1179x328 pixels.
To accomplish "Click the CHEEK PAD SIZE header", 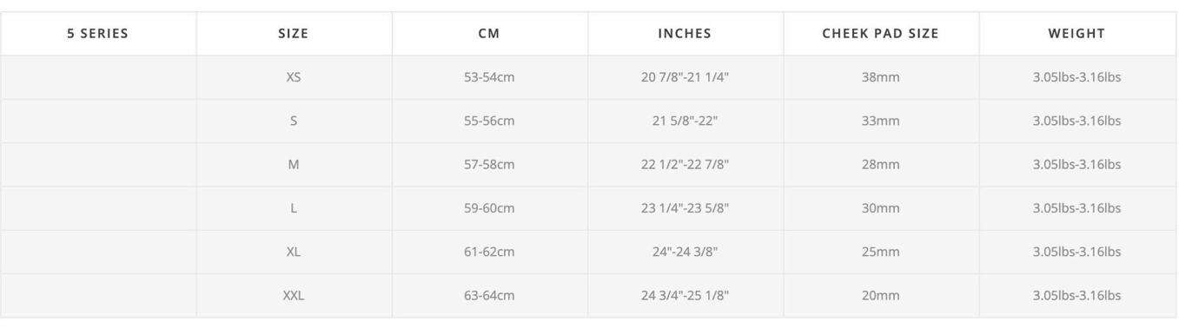I will click(x=881, y=34).
